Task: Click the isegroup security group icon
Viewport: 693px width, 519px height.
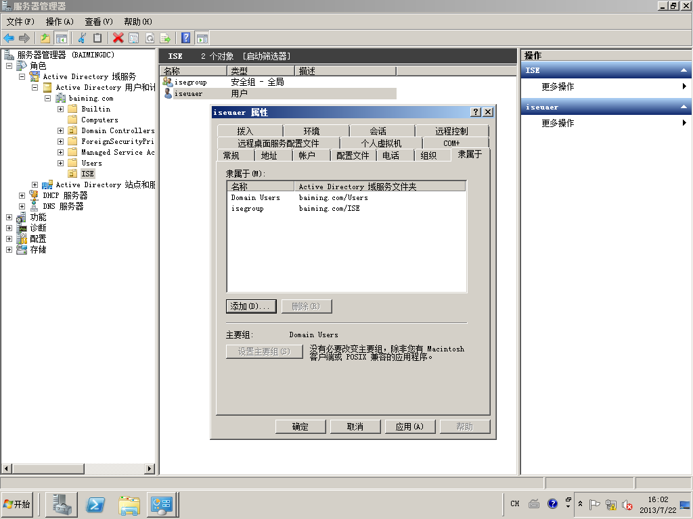Action: pyautogui.click(x=168, y=82)
